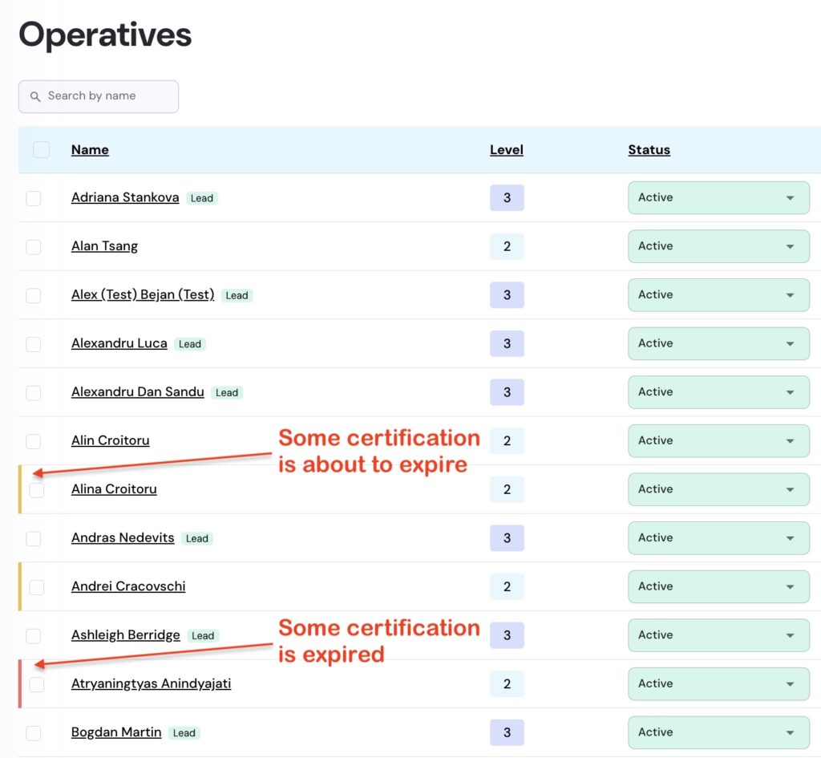Click Level 2 badge for Atryaningtyas Anindyajati
This screenshot has height=758, width=821.
507,684
